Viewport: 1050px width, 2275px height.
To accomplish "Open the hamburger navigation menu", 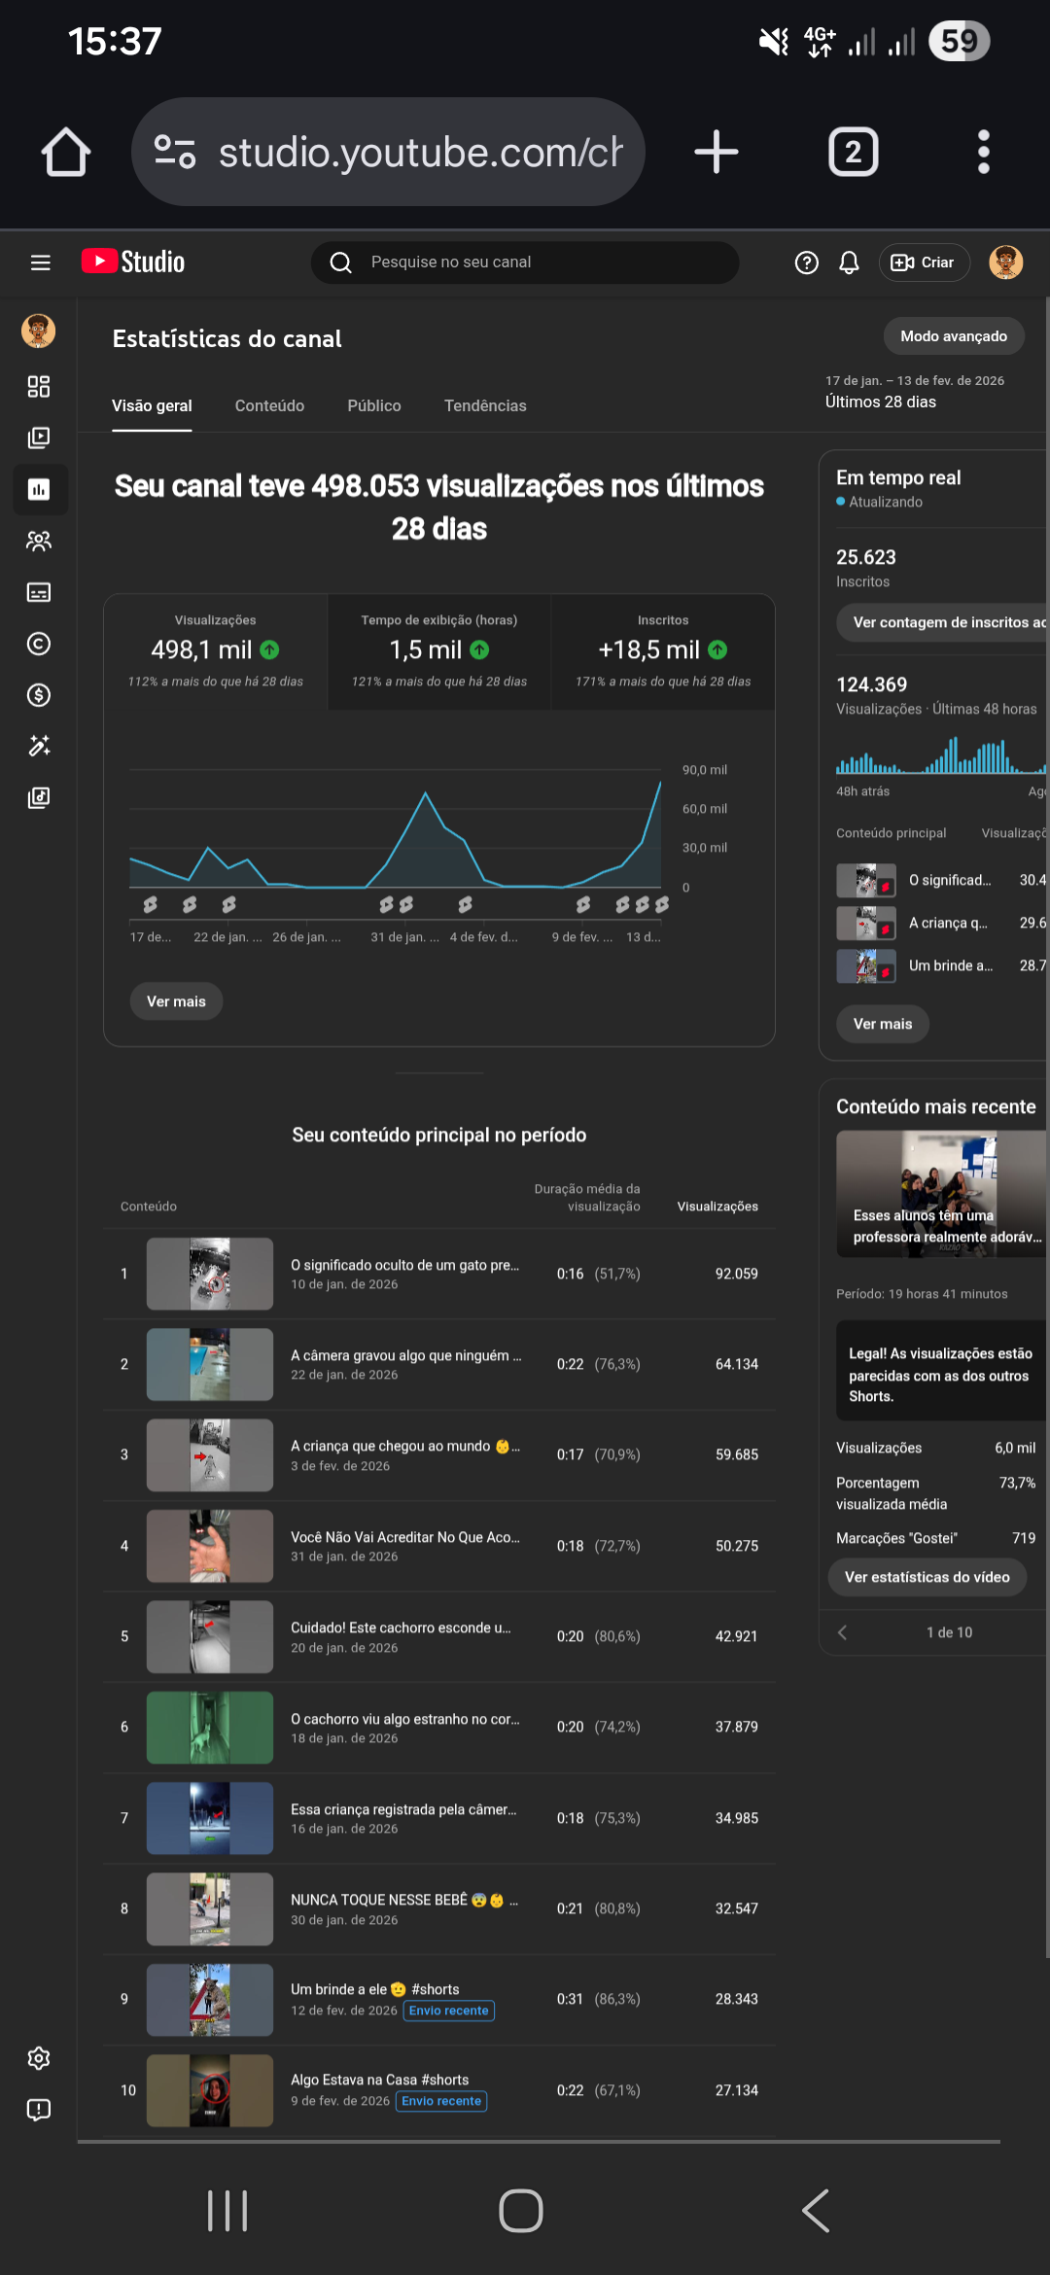I will [x=40, y=262].
